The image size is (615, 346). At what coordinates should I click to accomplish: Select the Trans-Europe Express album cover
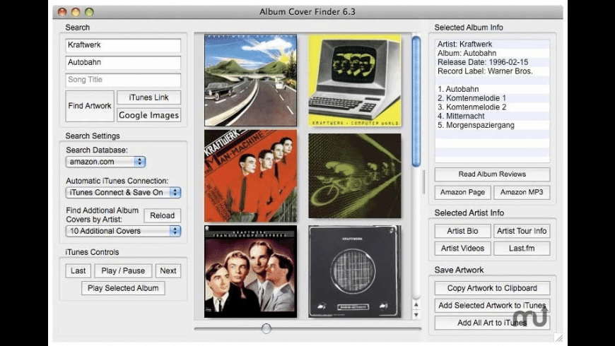point(251,271)
